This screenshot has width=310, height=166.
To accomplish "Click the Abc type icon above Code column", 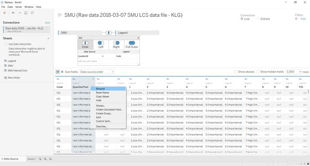I will (58, 79).
